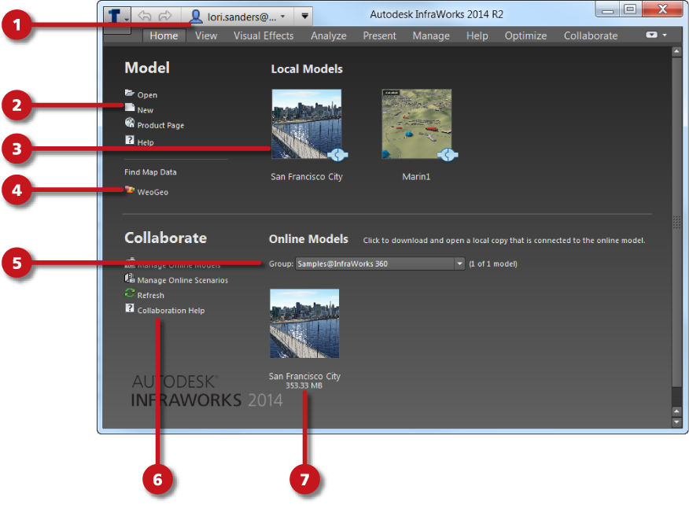This screenshot has height=505, width=689.
Task: Click the sync badge on Marin1 thumbnail
Action: (x=448, y=155)
